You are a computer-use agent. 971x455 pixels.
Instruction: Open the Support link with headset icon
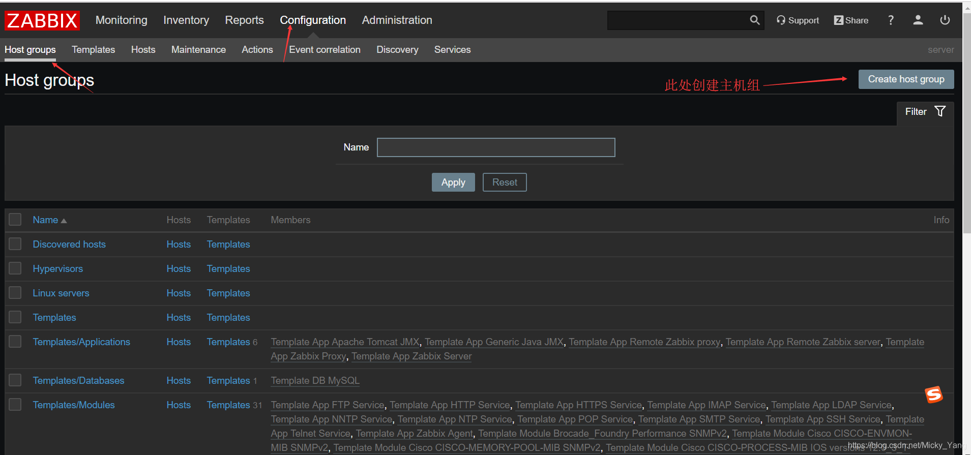coord(798,20)
